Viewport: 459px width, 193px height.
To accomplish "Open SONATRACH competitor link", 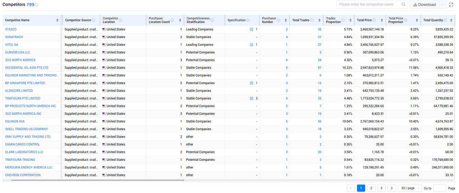I will tap(14, 37).
